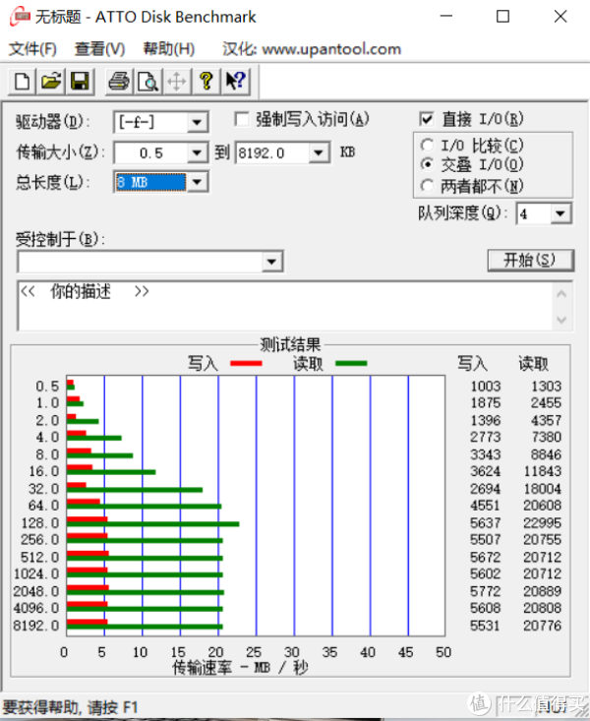Print results using the printer icon
Screen dimensions: 590x721
119,82
